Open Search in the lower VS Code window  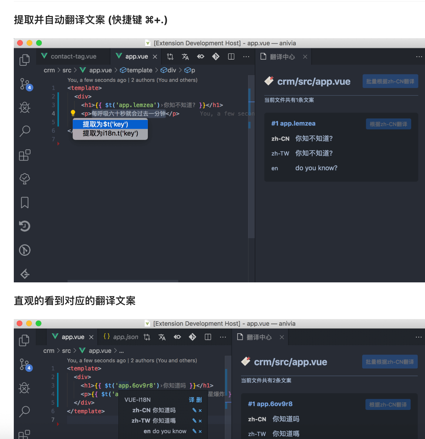[24, 411]
